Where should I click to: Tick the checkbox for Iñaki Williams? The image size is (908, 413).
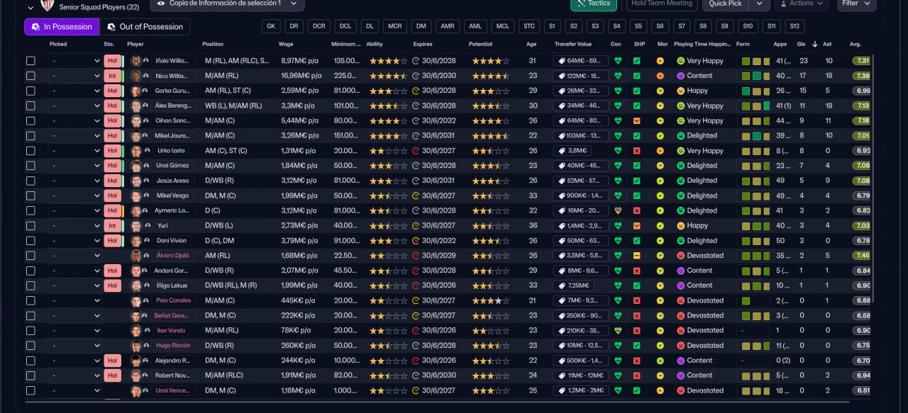tap(31, 61)
